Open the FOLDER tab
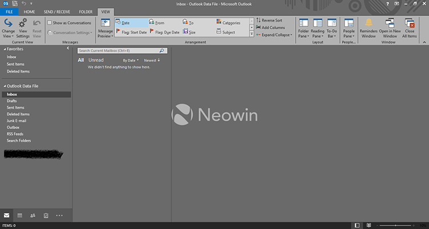The width and height of the screenshot is (429, 229). [86, 12]
